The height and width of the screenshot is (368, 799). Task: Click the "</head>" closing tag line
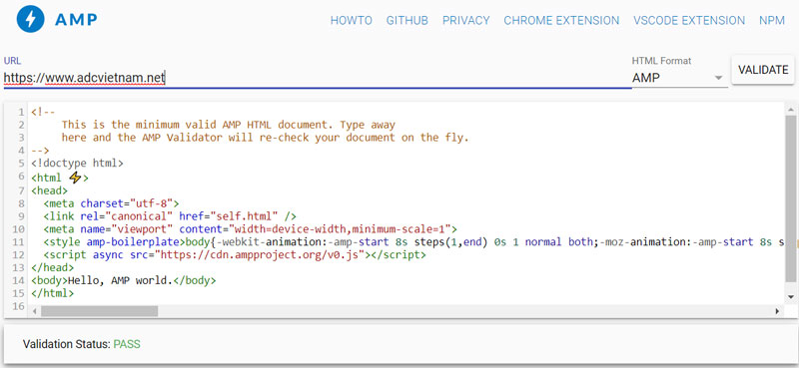tap(52, 267)
